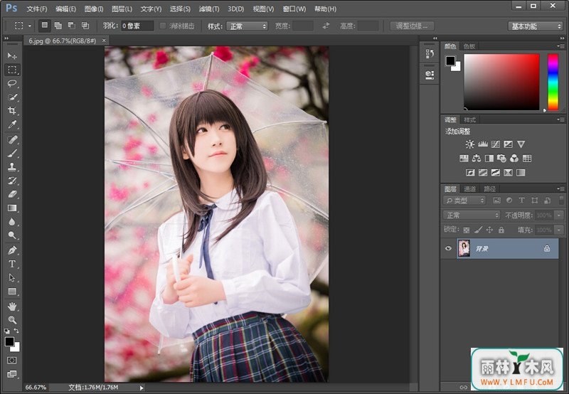
Task: Switch to the 通道 channels tab
Action: [469, 188]
